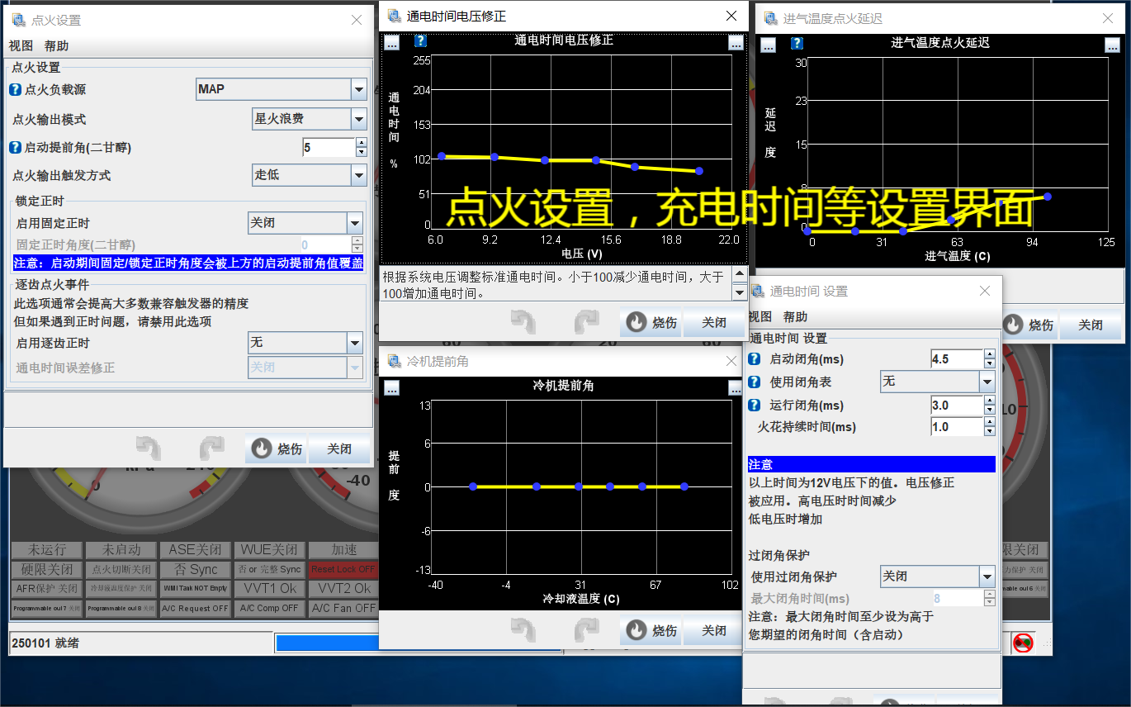This screenshot has height=707, width=1131.
Task: Click A/C Request OFF indicator
Action: 196,609
